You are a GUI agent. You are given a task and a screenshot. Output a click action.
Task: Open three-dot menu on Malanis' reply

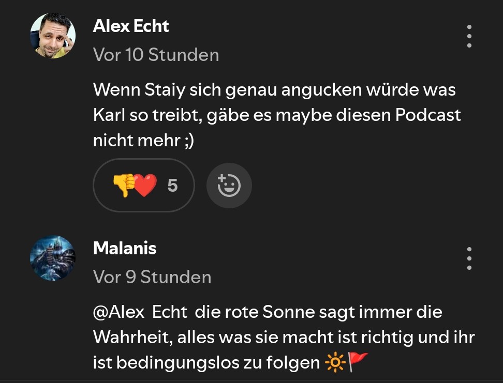point(469,258)
